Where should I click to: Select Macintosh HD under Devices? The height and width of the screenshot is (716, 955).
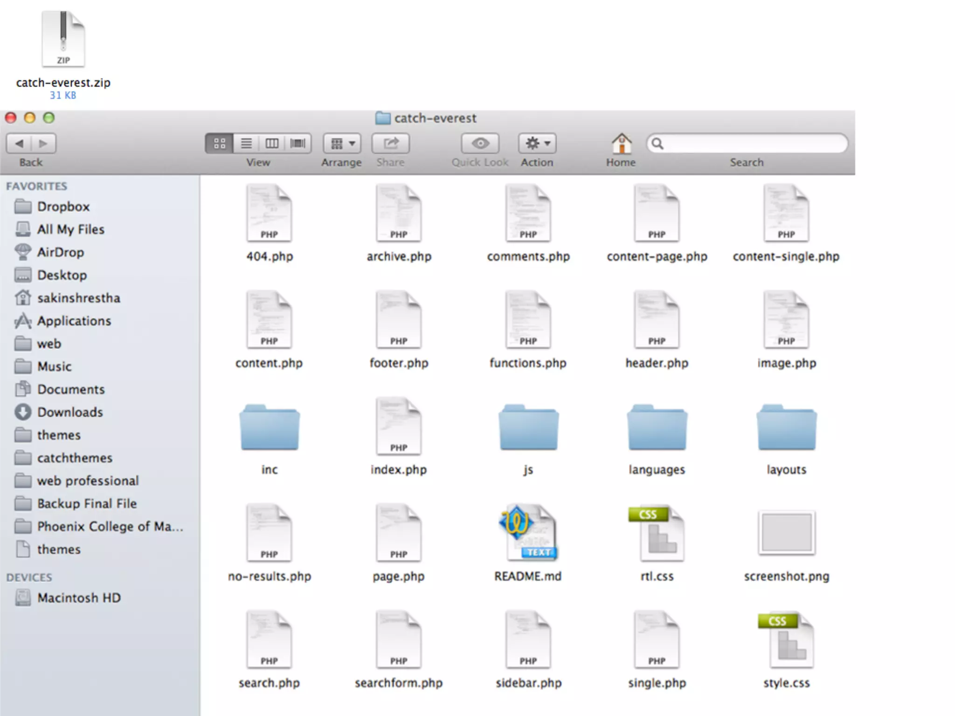(79, 598)
